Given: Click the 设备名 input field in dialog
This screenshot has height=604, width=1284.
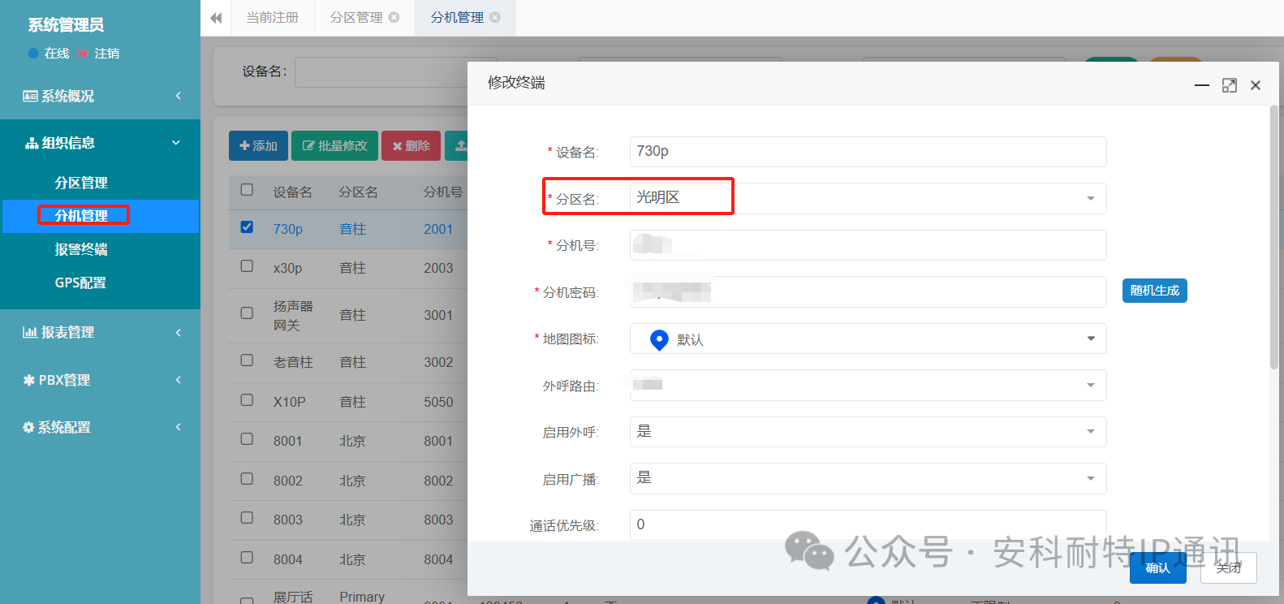Looking at the screenshot, I should tap(867, 152).
